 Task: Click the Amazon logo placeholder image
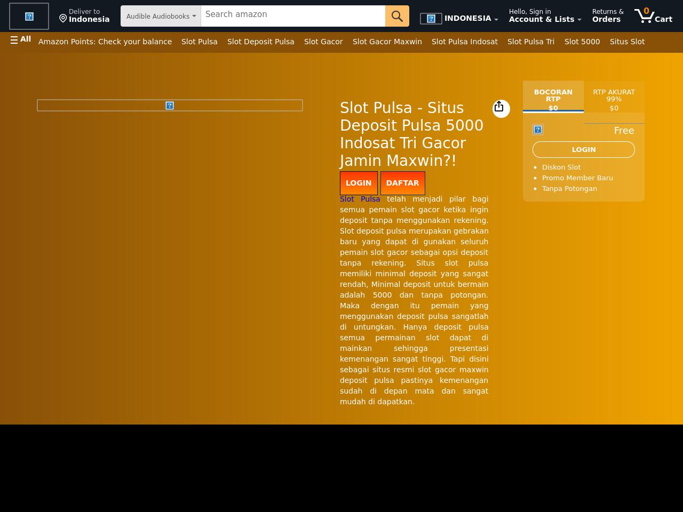29,16
